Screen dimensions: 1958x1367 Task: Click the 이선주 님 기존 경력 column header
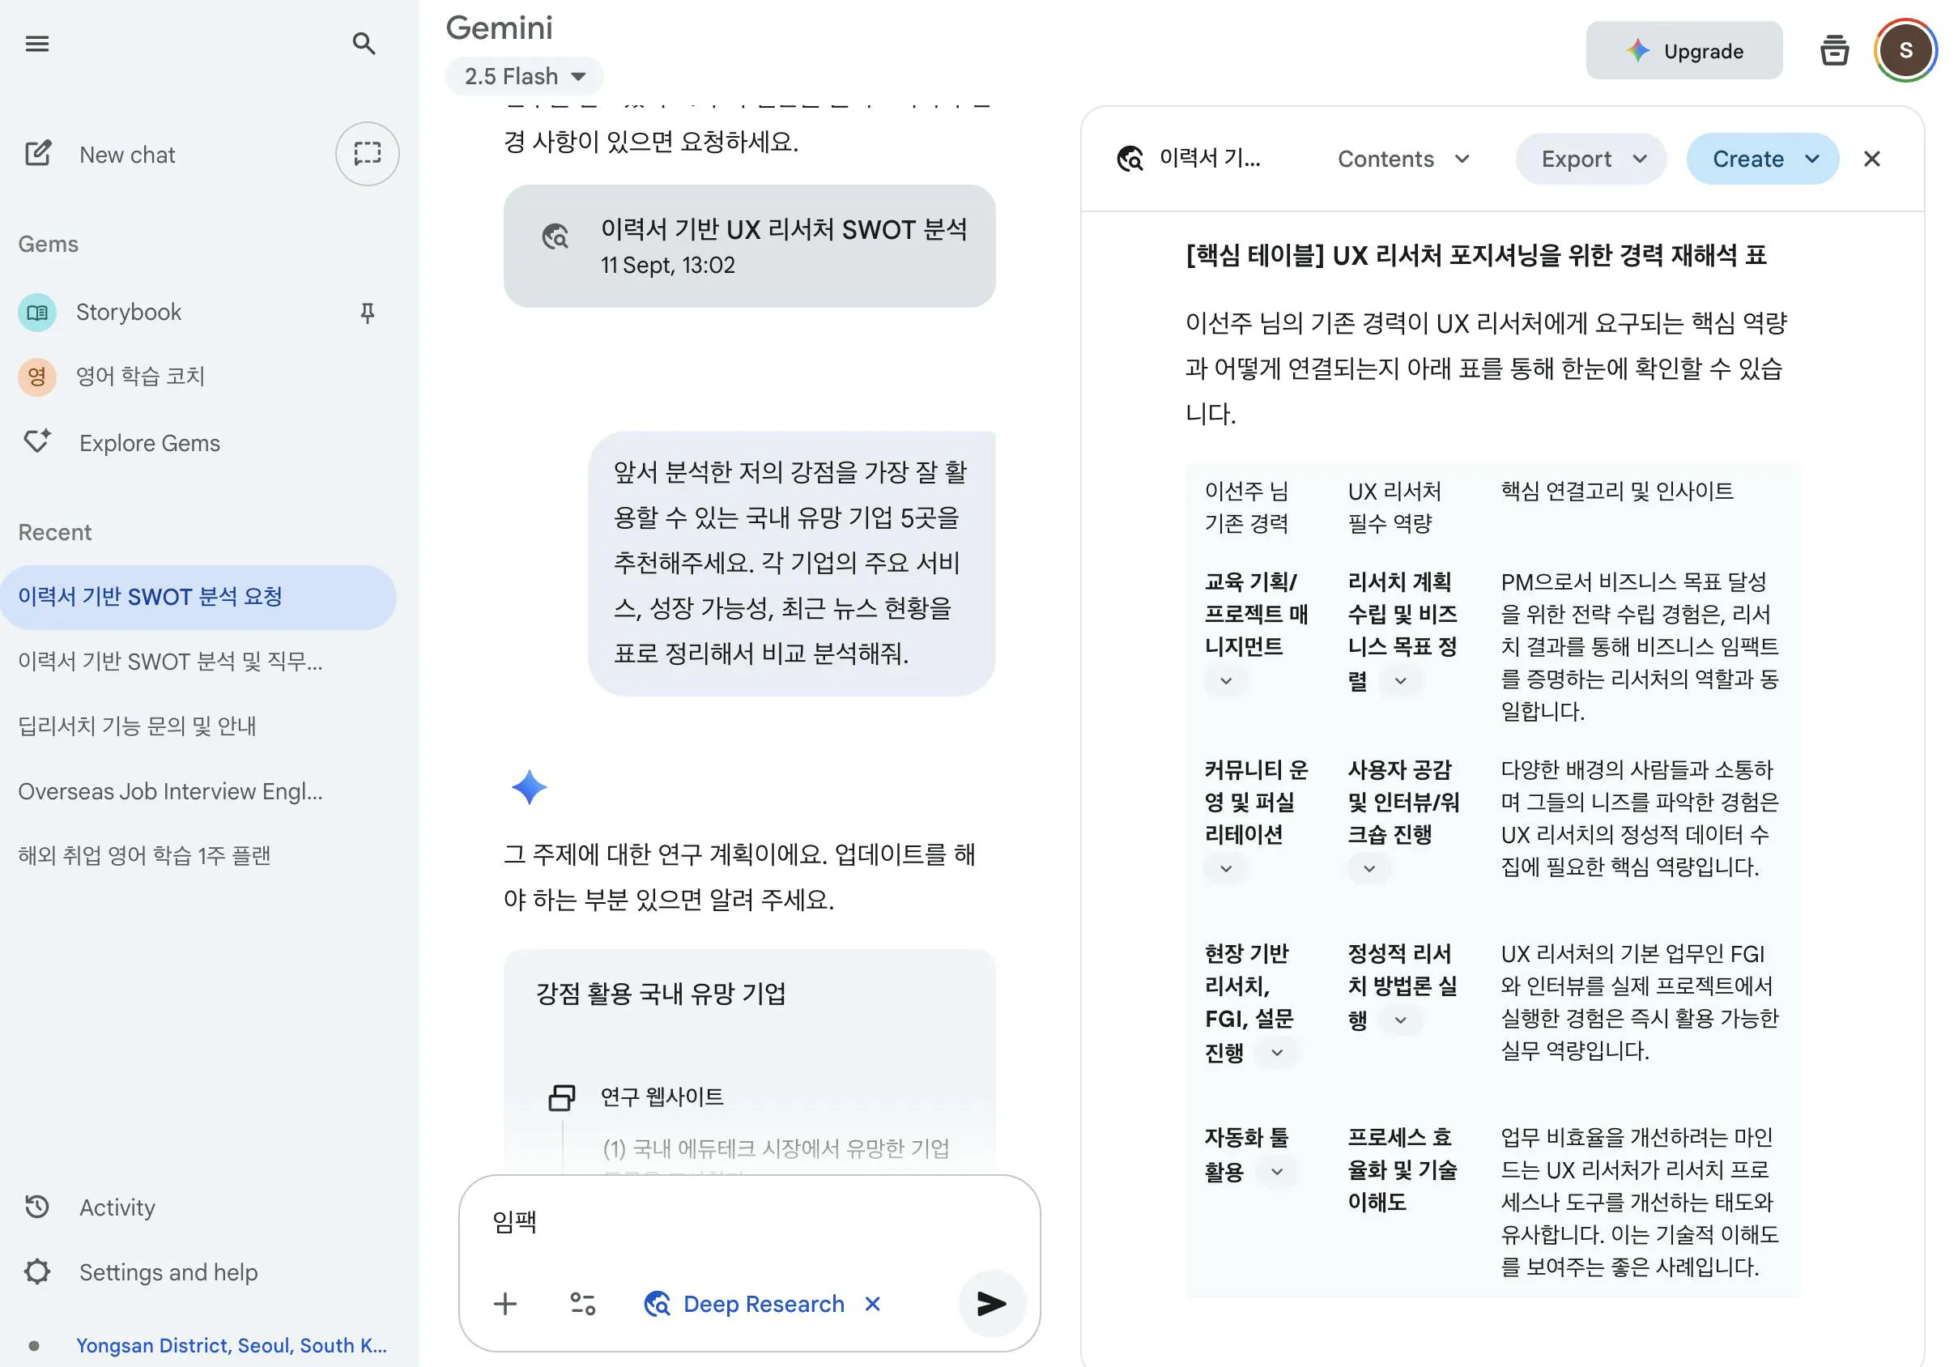1247,506
